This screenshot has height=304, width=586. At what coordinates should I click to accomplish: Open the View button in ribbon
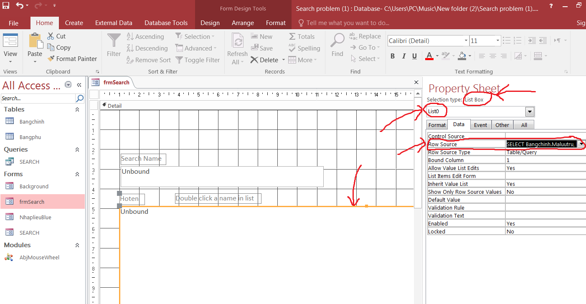tap(10, 48)
